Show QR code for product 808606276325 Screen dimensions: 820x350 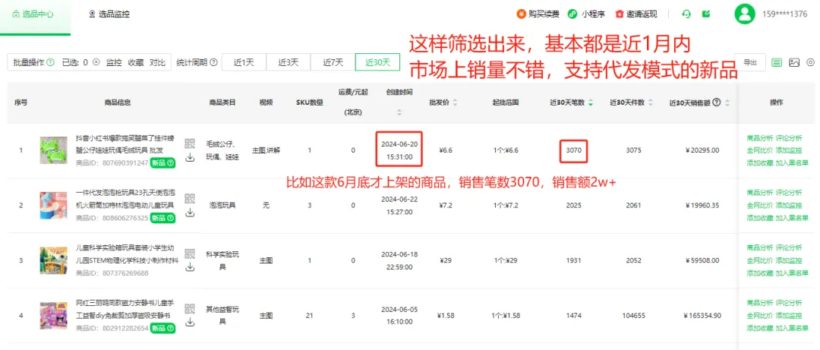click(190, 198)
